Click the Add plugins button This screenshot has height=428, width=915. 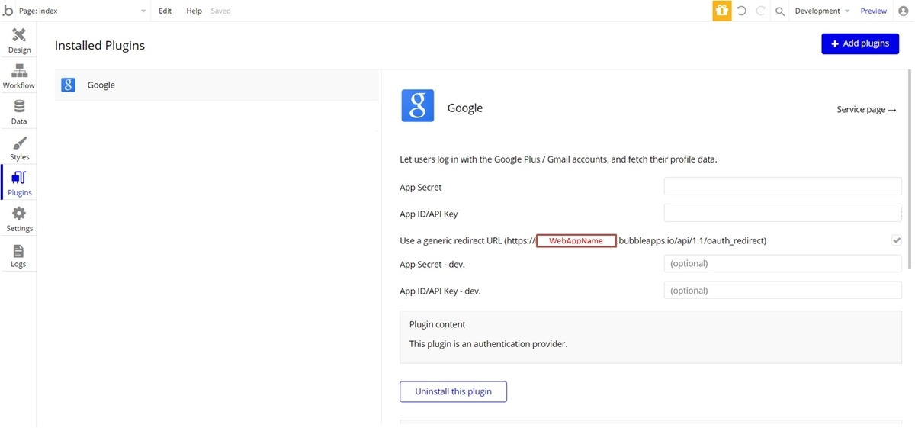(x=860, y=43)
